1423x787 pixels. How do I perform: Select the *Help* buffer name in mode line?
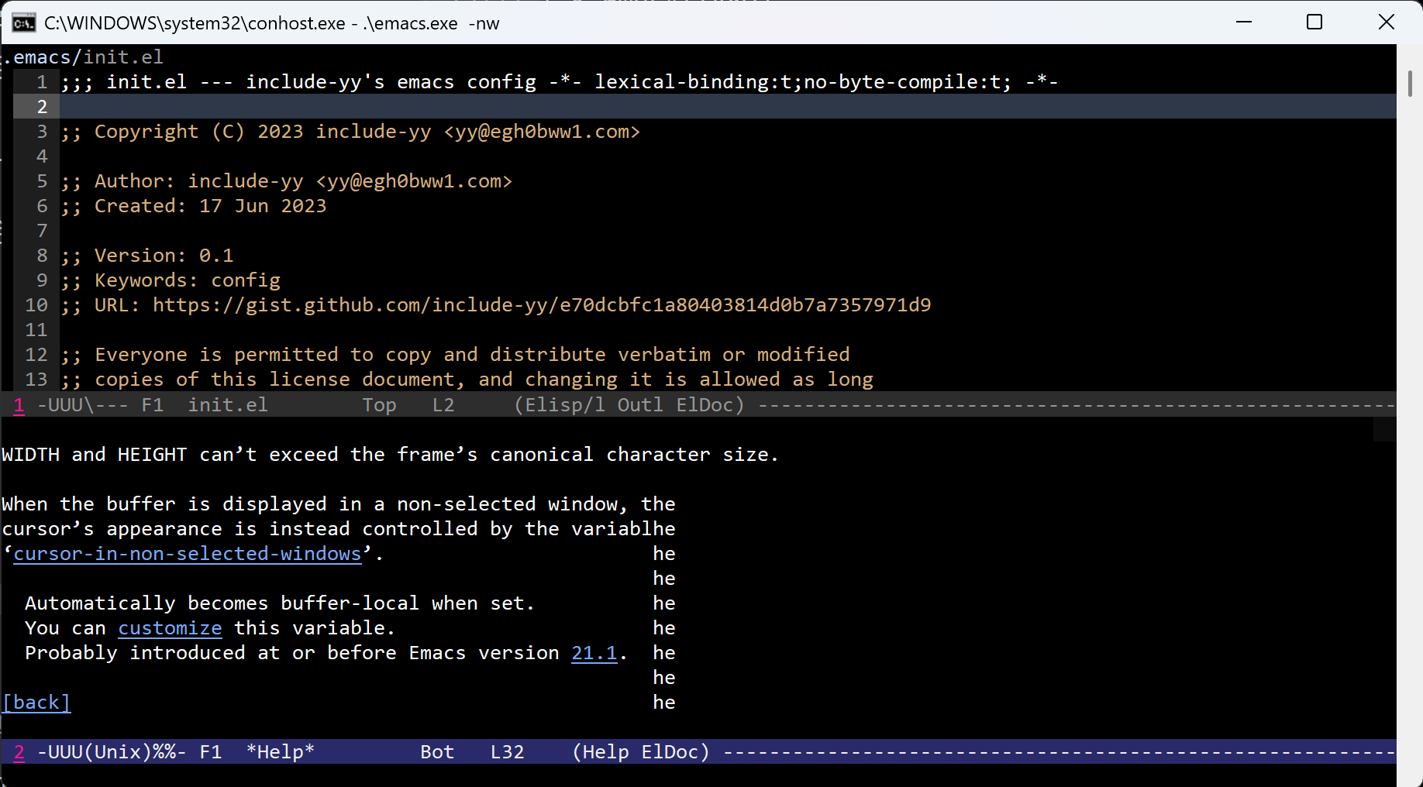tap(280, 752)
